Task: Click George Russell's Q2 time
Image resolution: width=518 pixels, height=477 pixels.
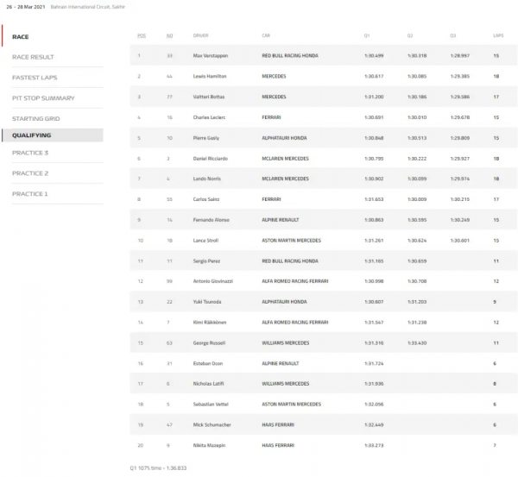Action: coord(416,342)
